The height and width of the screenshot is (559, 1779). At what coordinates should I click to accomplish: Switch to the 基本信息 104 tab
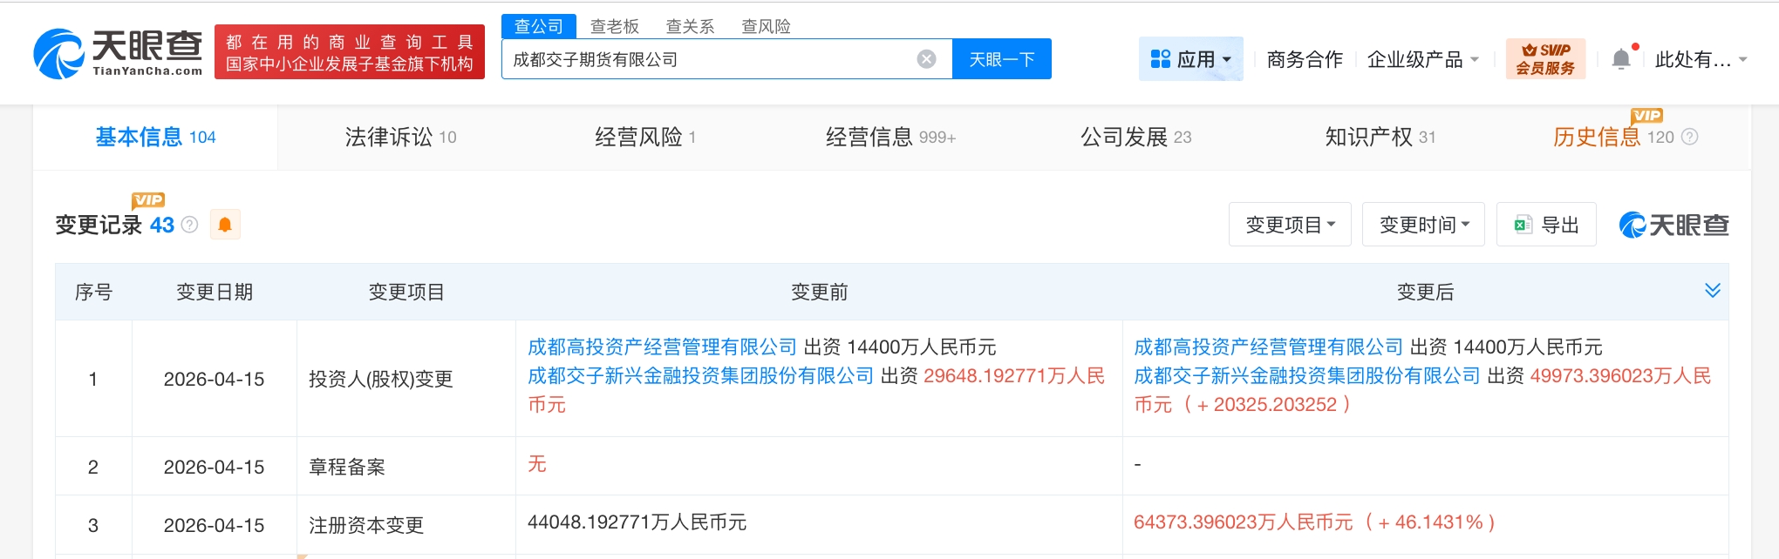[x=155, y=137]
